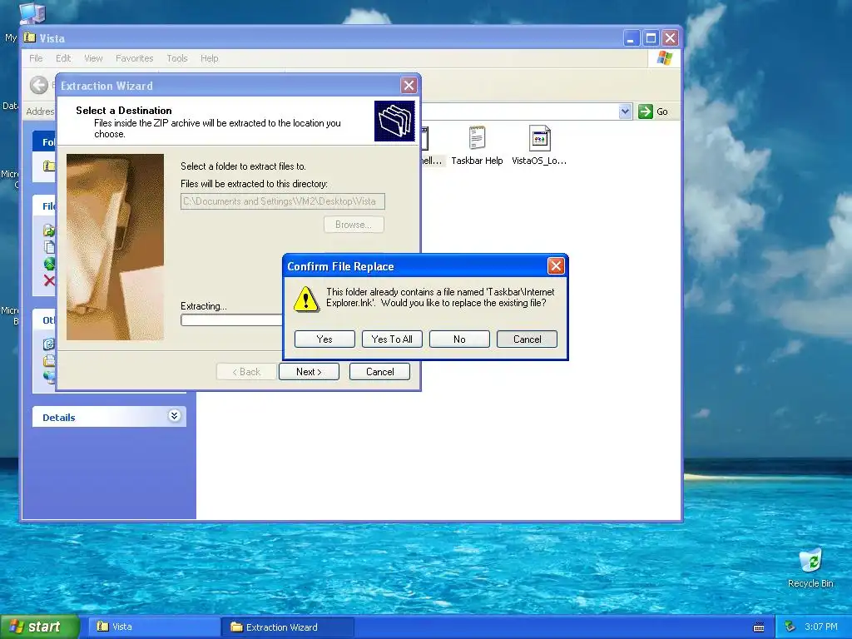Click the red X delete icon in task pane
852x639 pixels.
pos(49,280)
